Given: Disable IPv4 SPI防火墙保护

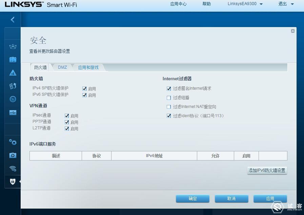Looking at the screenshot, I should pos(84,89).
